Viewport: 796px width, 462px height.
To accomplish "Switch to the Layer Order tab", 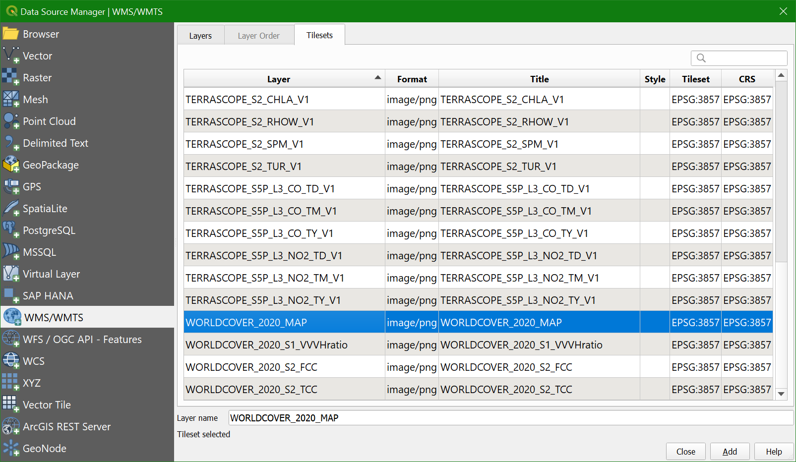I will [259, 35].
